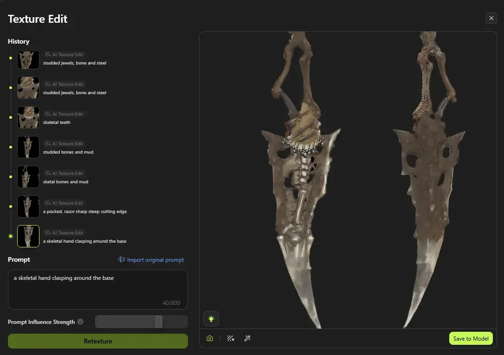Select the green dot marker on latest history entry
Viewport: 504px width, 355px height.
click(10, 236)
